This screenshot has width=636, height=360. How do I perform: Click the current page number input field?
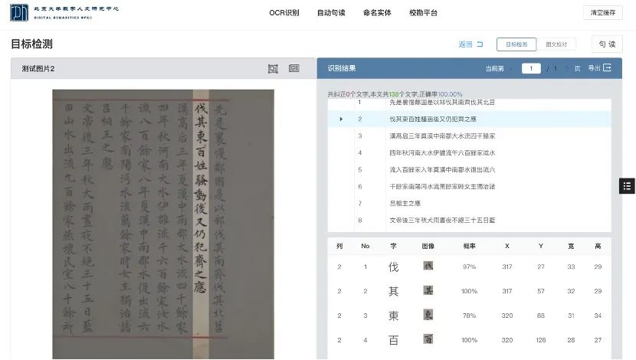[x=531, y=68]
